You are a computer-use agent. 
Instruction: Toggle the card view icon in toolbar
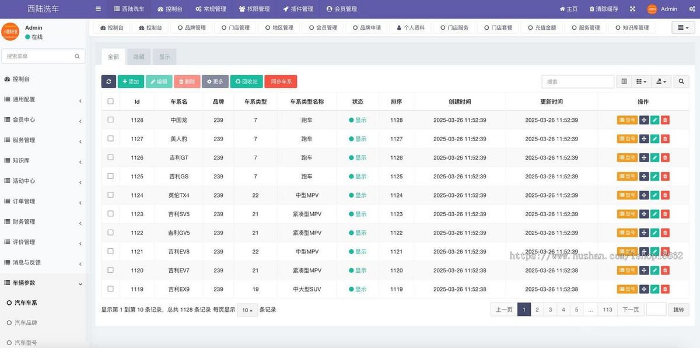[624, 82]
